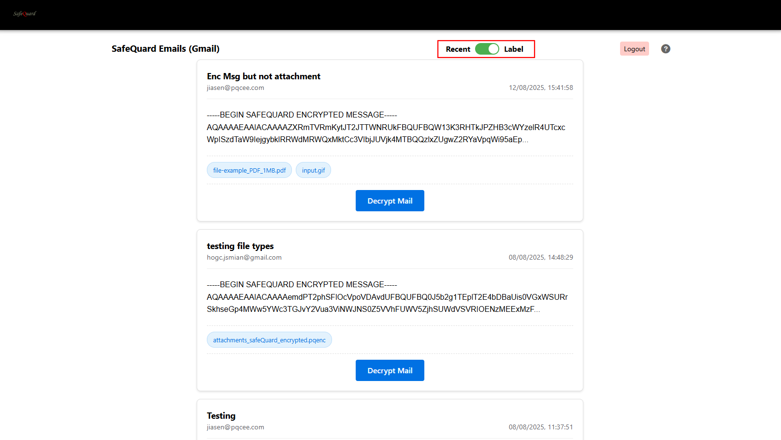Screen dimensions: 781x440
Task: Select the Label option text
Action: 513,49
